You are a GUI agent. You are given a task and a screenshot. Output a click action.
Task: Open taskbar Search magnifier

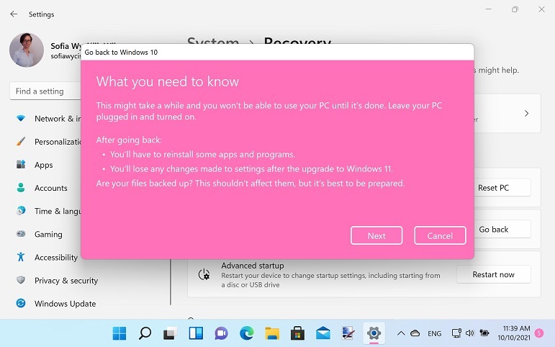pyautogui.click(x=145, y=333)
